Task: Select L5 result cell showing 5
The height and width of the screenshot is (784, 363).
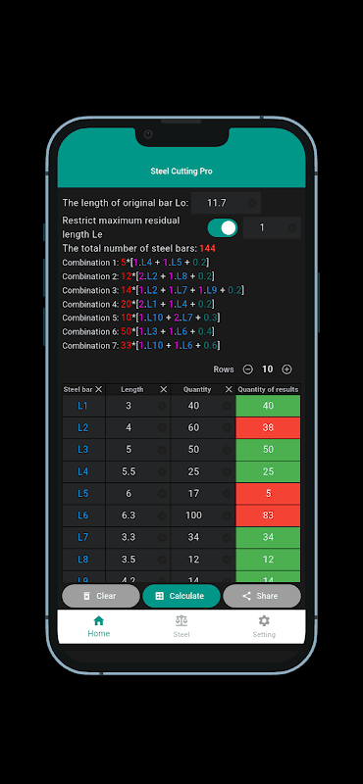Action: click(269, 494)
